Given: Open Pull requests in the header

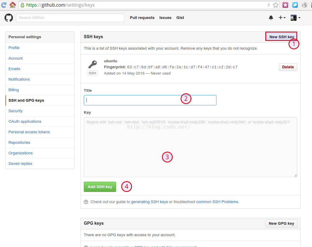Looking at the screenshot, I should (x=142, y=18).
